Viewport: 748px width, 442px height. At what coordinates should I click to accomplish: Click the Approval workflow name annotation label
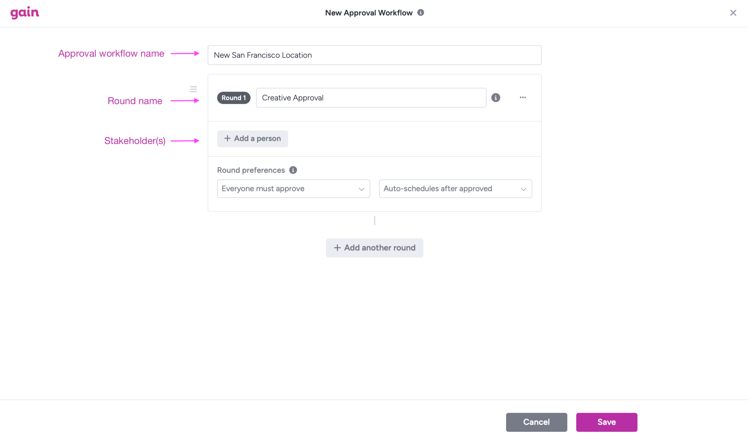pyautogui.click(x=111, y=53)
